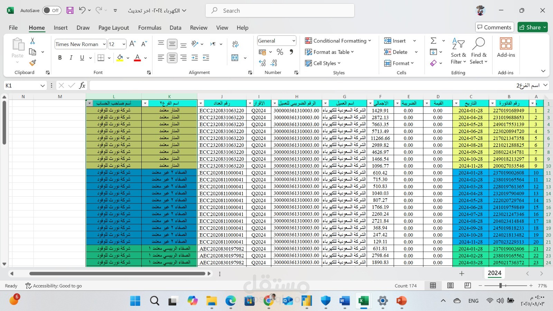Decrease font size with smaller A
Screen dimensions: 553x311
[144, 44]
